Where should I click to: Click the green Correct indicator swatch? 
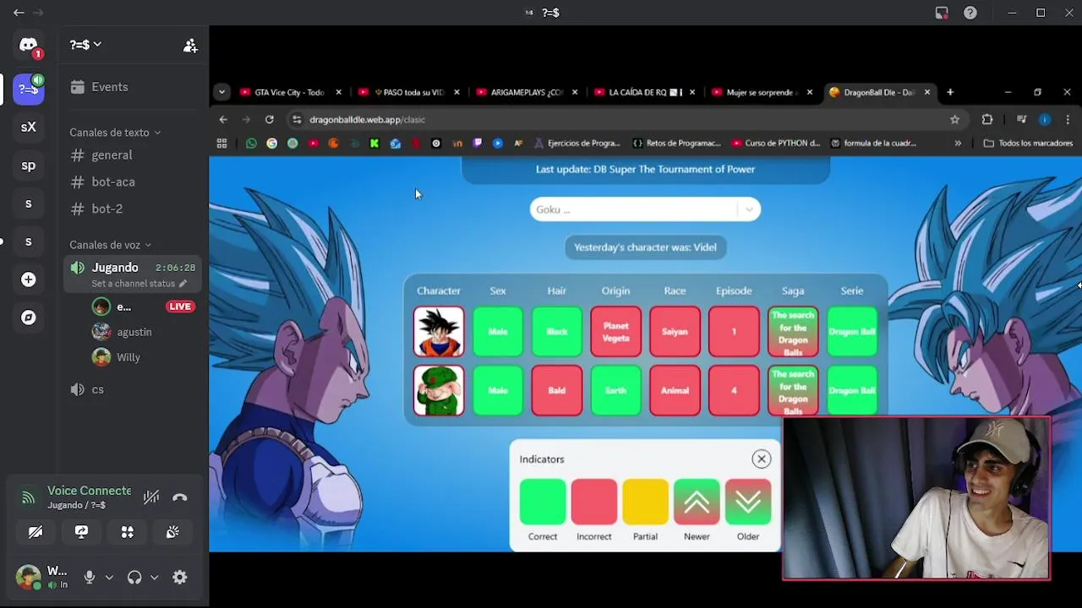[x=543, y=502]
